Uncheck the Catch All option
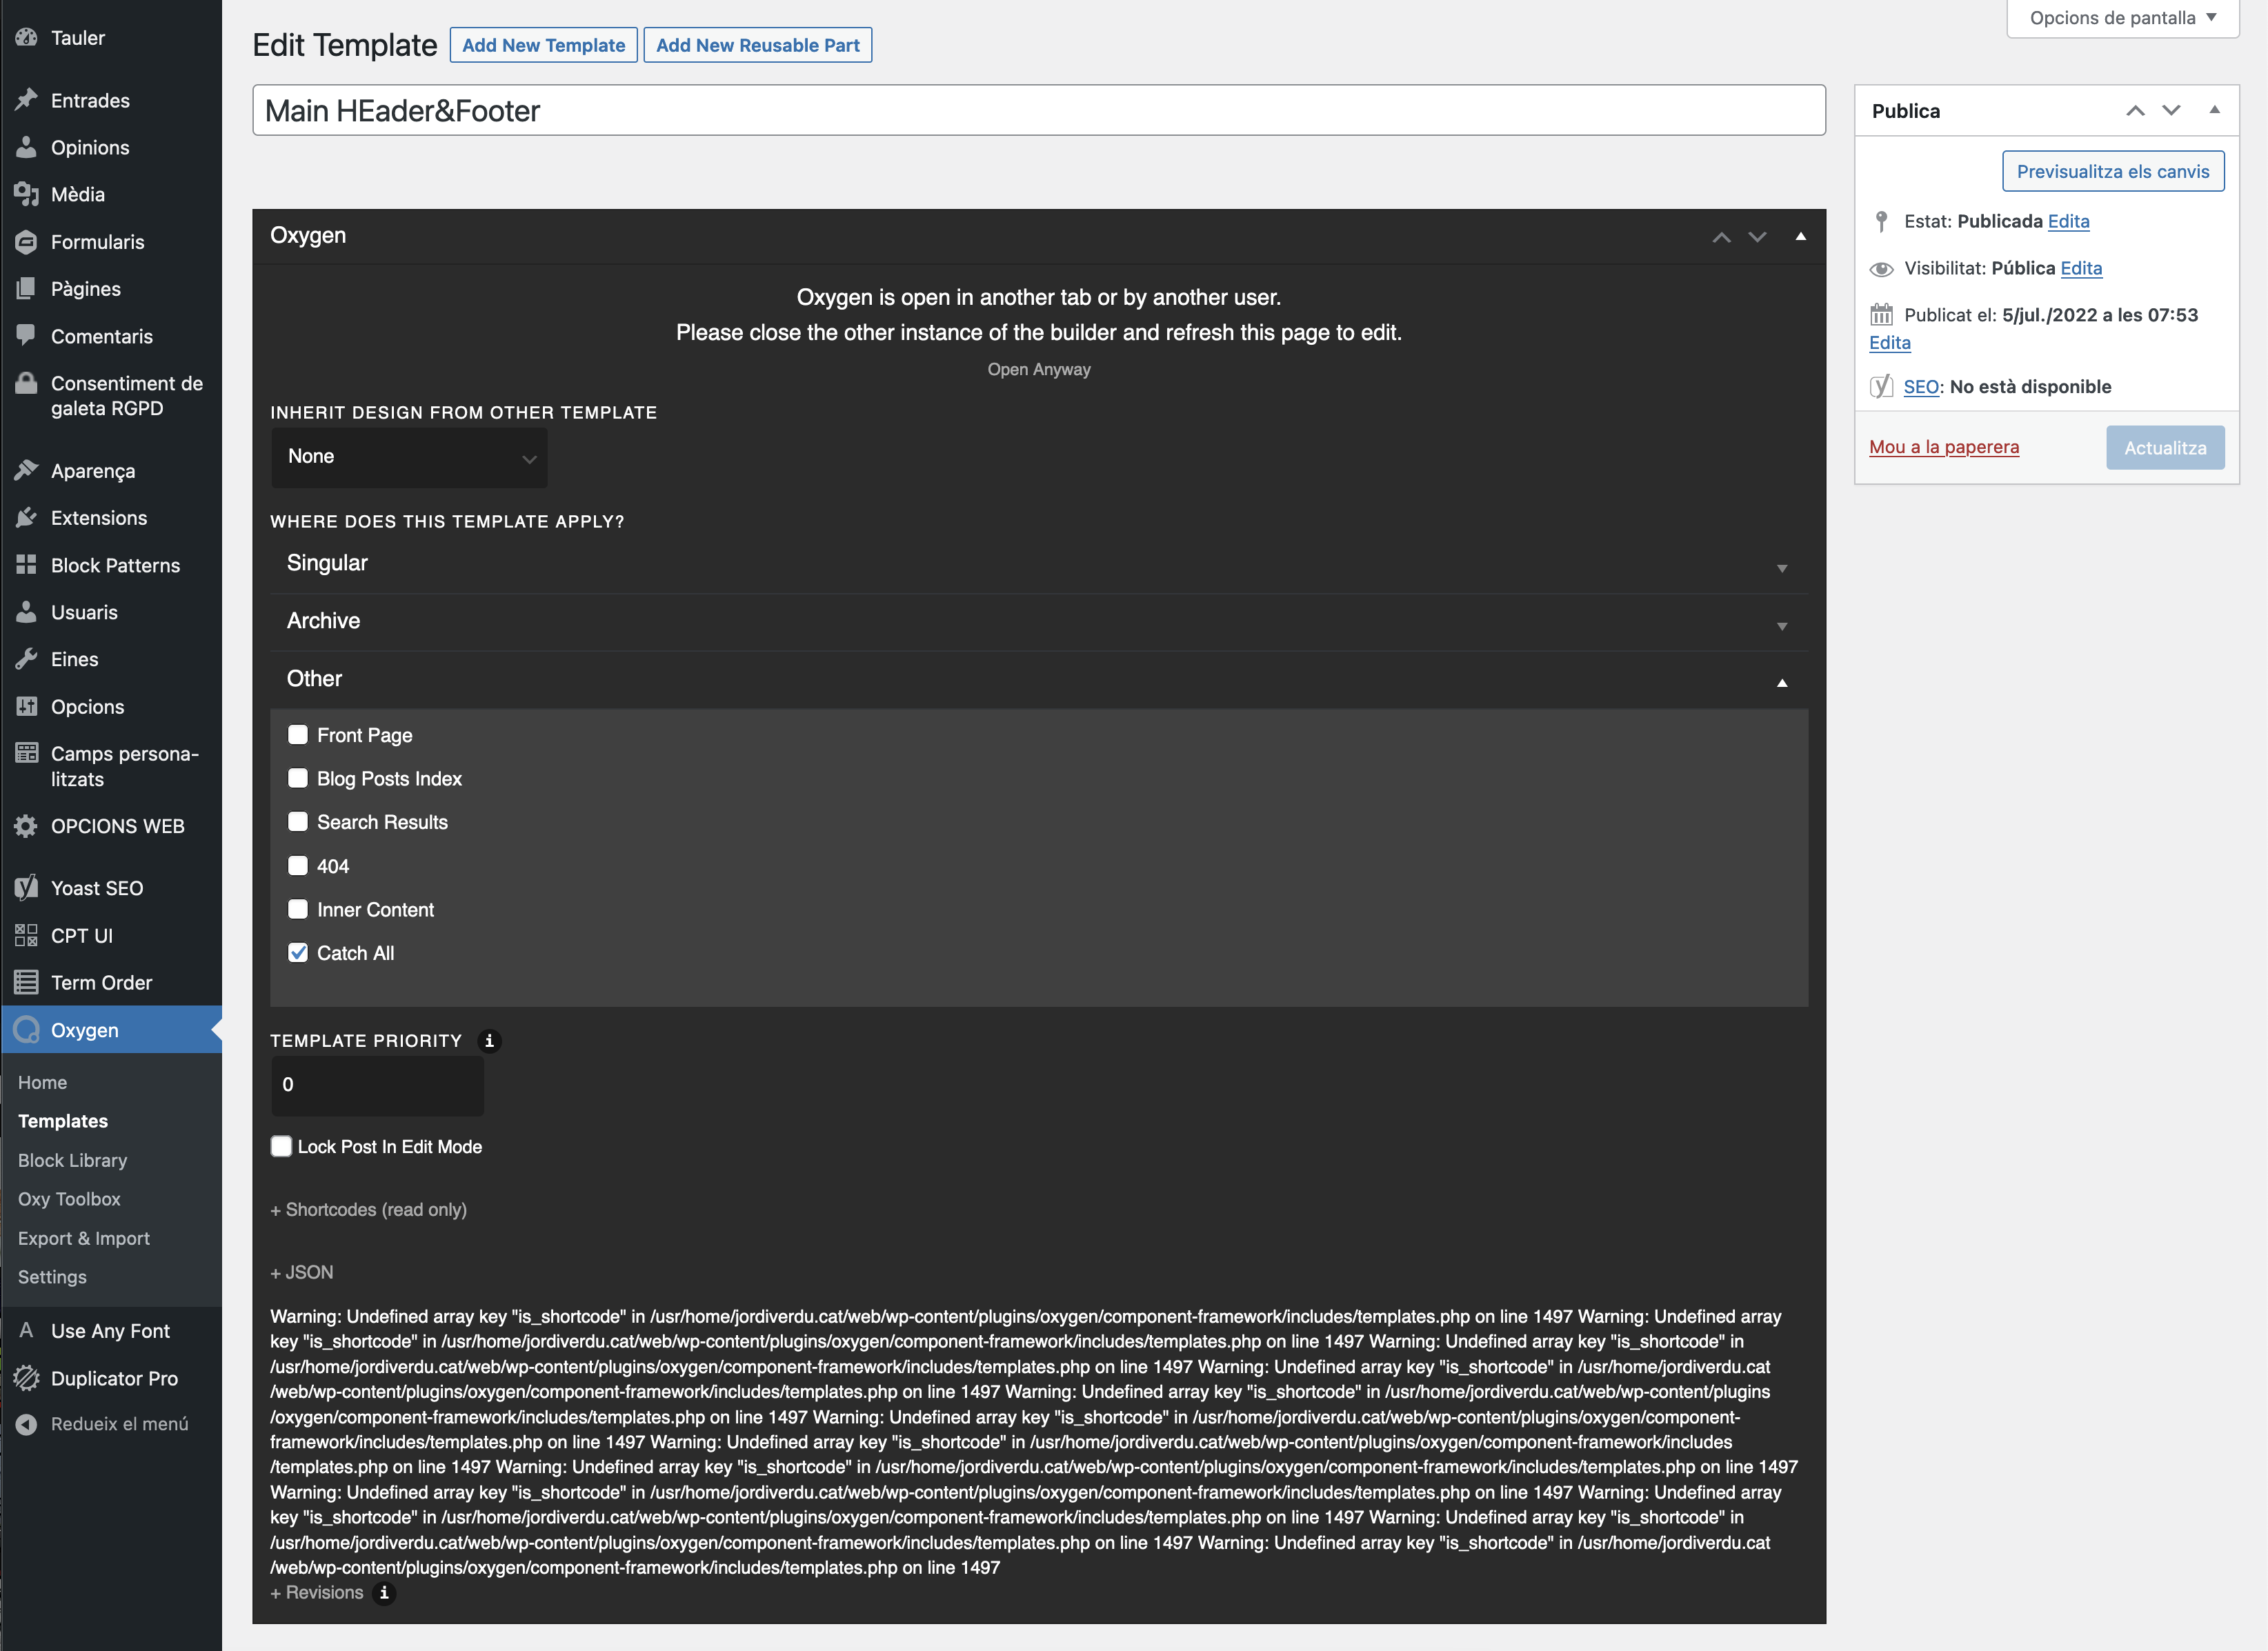Screen dimensions: 2268x1651 click(x=297, y=953)
